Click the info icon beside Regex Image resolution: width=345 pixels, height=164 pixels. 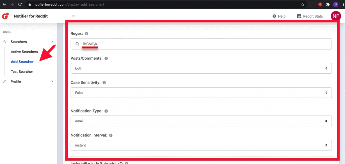click(87, 34)
